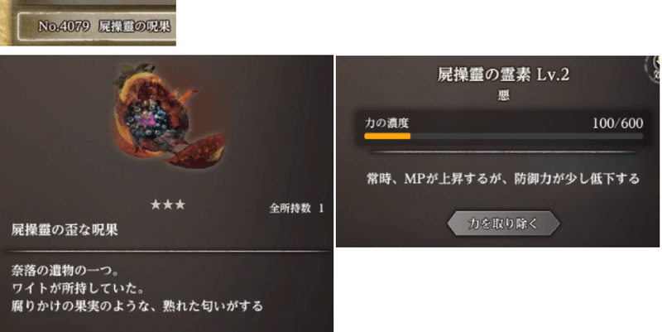The image size is (662, 332).
Task: Click the ワイトが所持していた description line
Action: (x=78, y=288)
